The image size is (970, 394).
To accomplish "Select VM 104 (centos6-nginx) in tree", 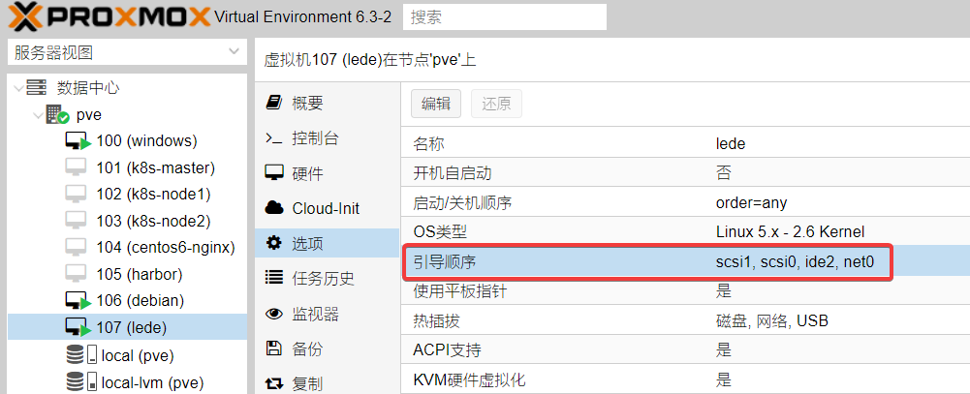I will 166,247.
